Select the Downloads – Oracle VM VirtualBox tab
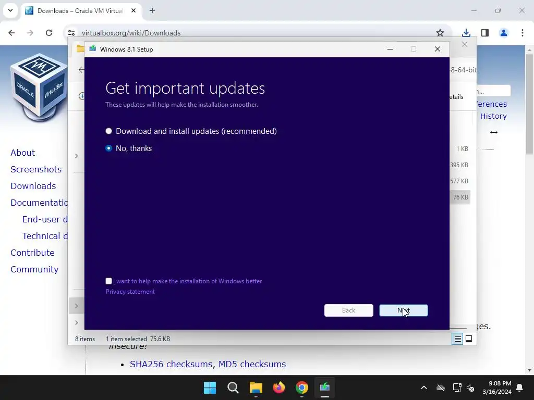Screen dimensions: 534x400 click(81, 10)
